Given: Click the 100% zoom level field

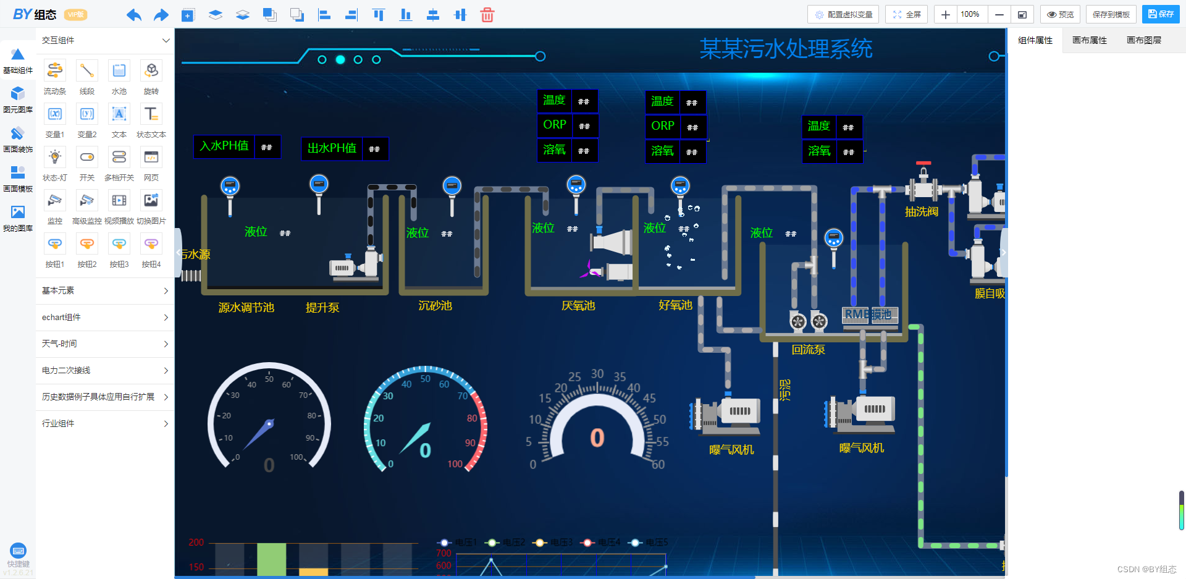Looking at the screenshot, I should click(971, 14).
